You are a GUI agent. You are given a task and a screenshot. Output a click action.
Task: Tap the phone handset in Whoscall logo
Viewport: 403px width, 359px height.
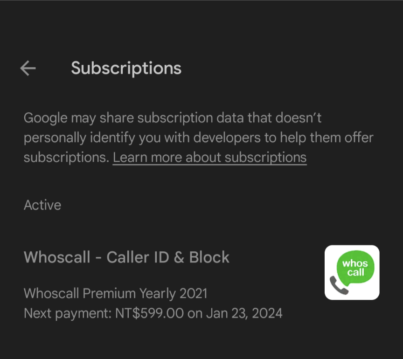[x=339, y=285]
